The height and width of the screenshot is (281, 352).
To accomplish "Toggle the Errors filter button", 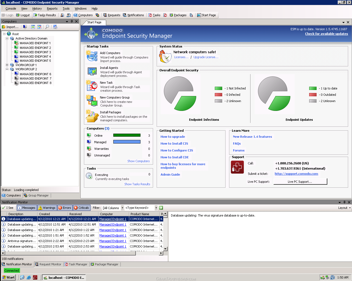I will pyautogui.click(x=65, y=208).
